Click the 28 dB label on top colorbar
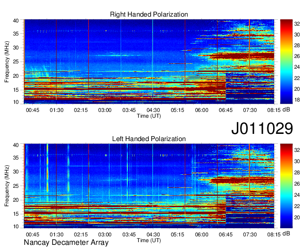This screenshot has height=248, width=305. [x=297, y=45]
